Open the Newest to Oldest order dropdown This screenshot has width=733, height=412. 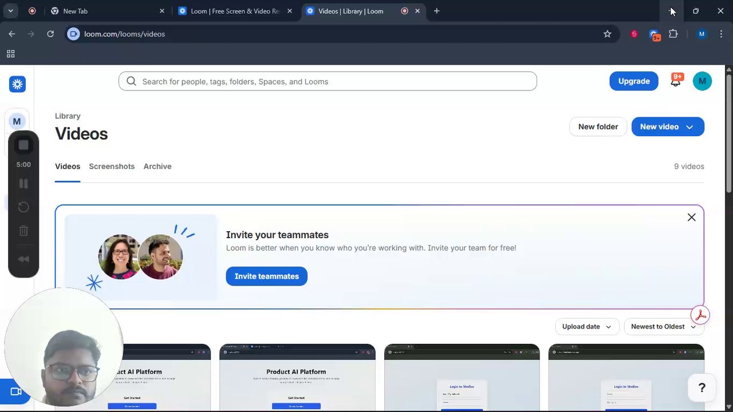(x=664, y=327)
